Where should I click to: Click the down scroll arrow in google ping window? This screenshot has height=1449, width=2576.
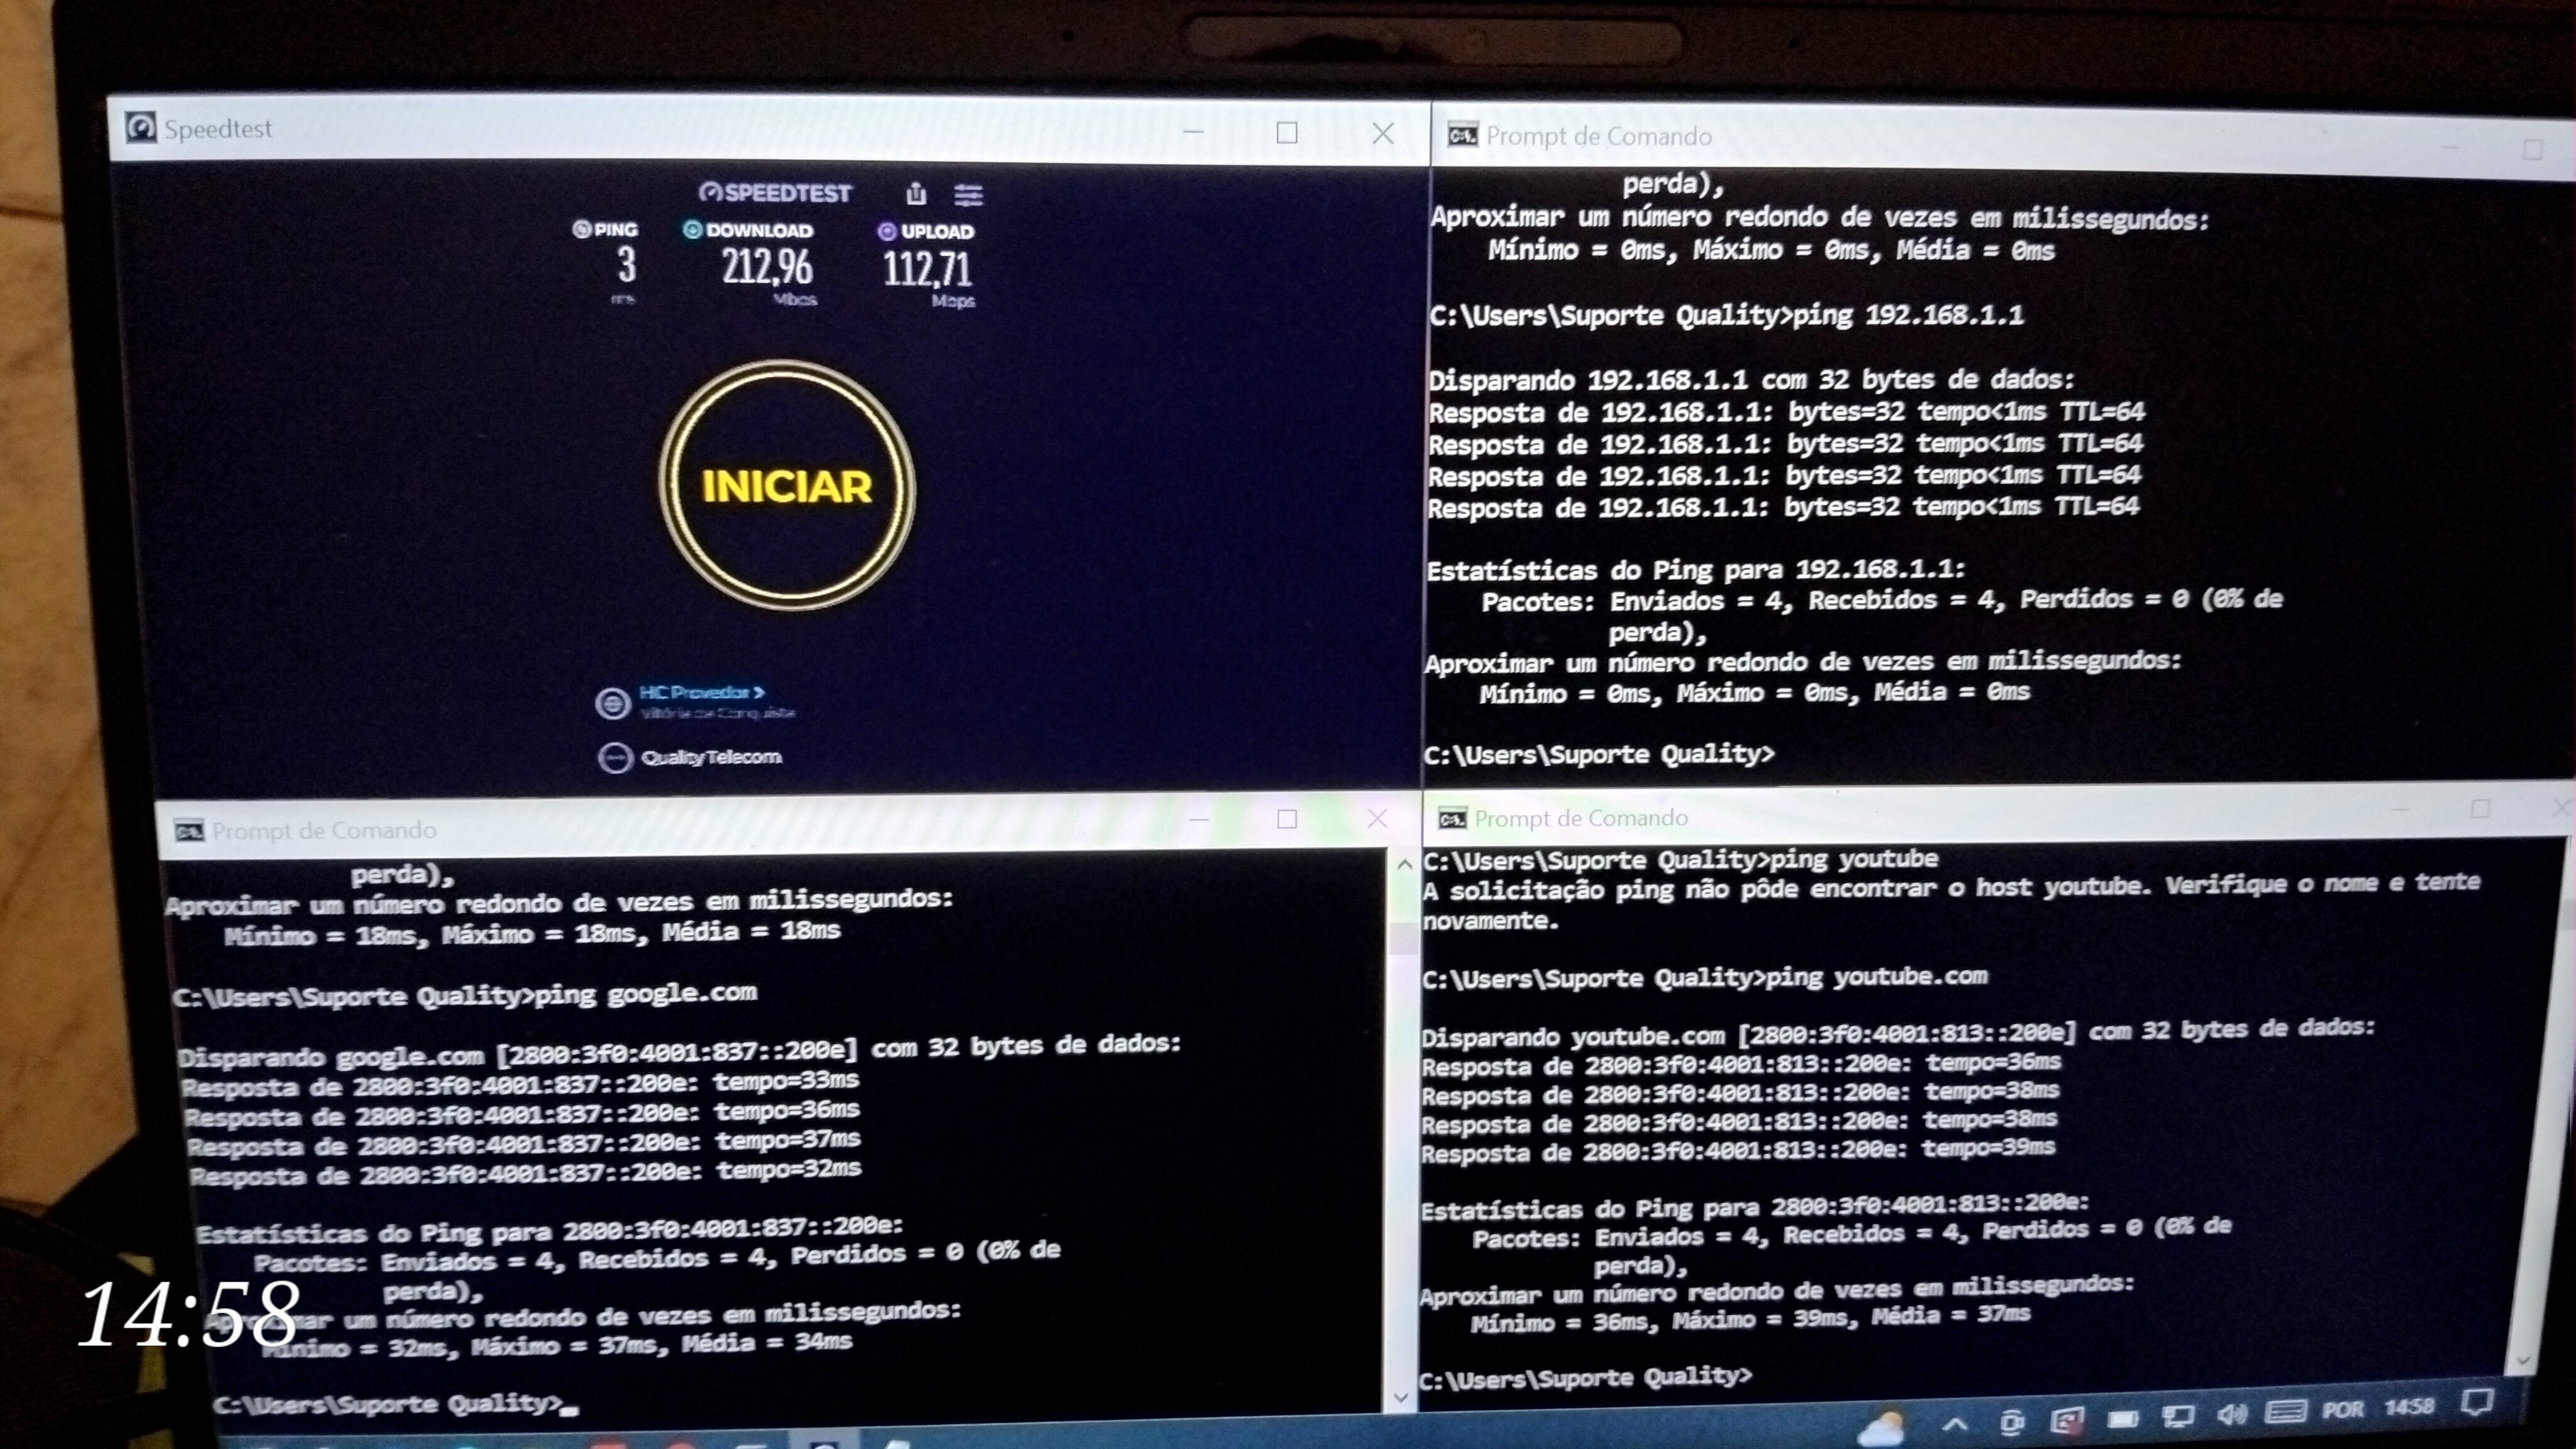(1401, 1397)
